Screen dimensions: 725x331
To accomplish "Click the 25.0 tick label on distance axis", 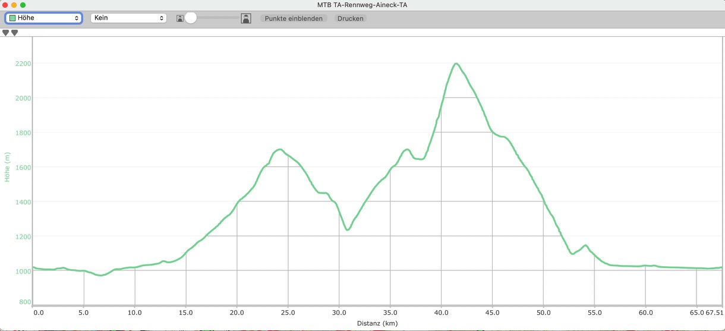I will pyautogui.click(x=288, y=312).
